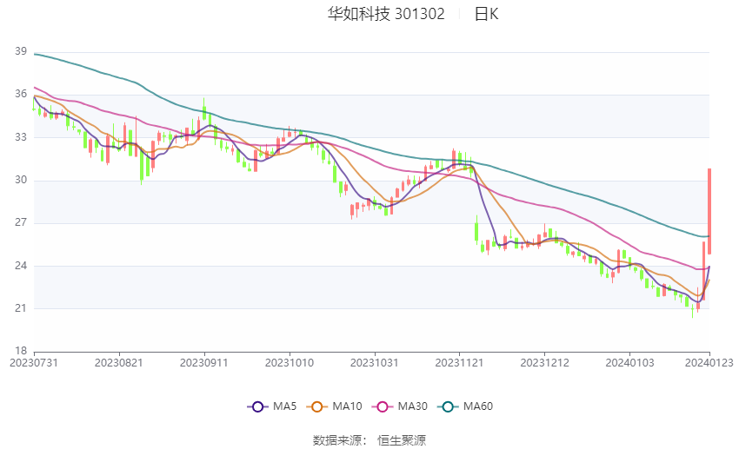Image resolution: width=739 pixels, height=449 pixels.
Task: Toggle the MA30 pink legend circle icon
Action: click(x=383, y=406)
